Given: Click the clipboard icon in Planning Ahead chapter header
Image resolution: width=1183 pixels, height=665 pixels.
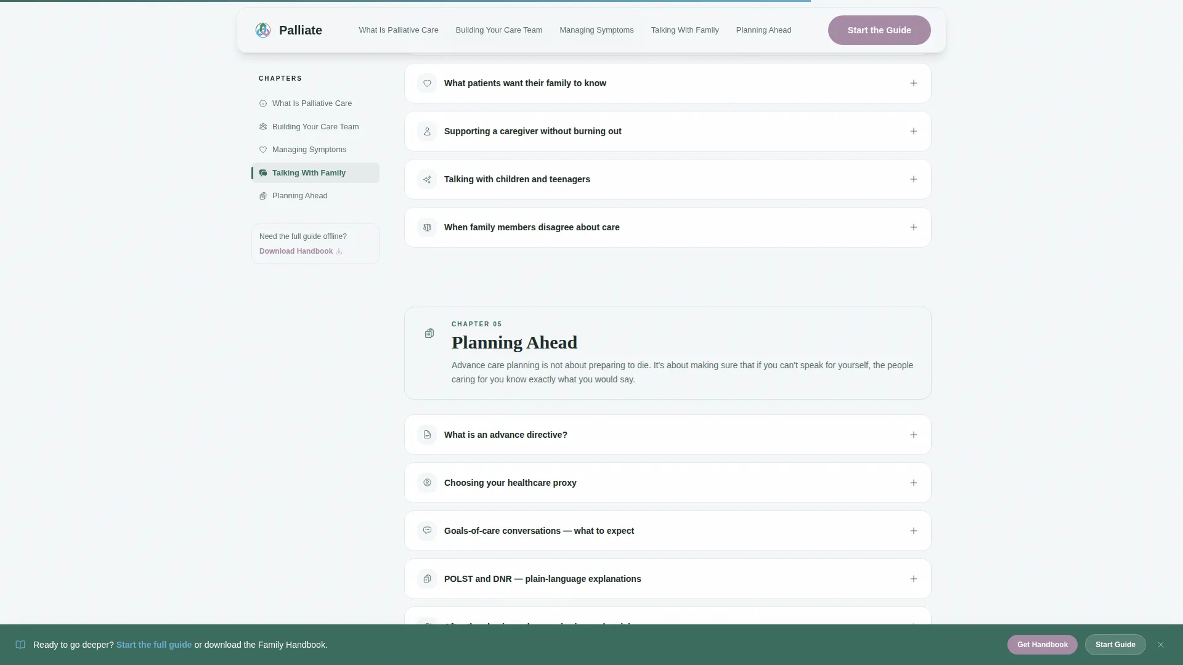Looking at the screenshot, I should [x=429, y=333].
